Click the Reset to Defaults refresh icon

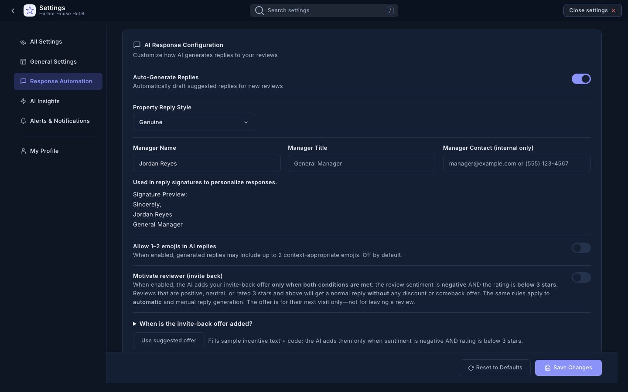coord(471,368)
